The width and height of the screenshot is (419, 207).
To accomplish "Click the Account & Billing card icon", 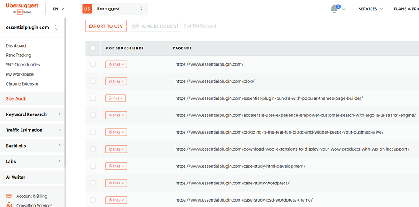I will (x=9, y=196).
